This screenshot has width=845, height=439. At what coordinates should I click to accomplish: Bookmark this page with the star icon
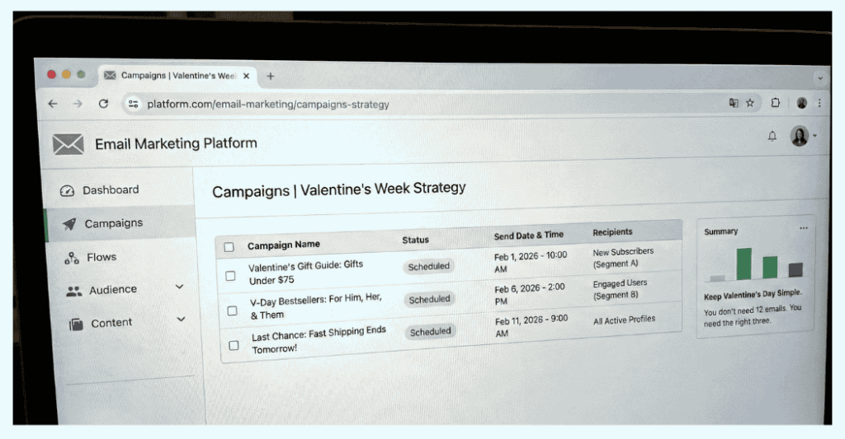(x=749, y=103)
